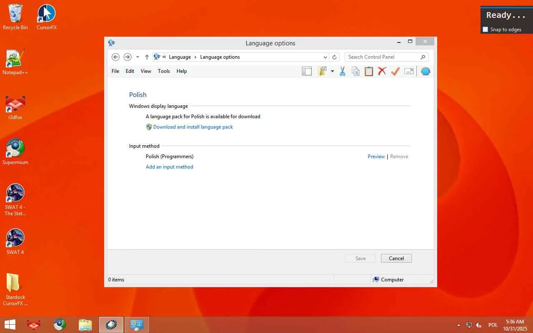Screen dimensions: 533x333
Task: Click the Polish (Programmers) text
Action: 169,157
